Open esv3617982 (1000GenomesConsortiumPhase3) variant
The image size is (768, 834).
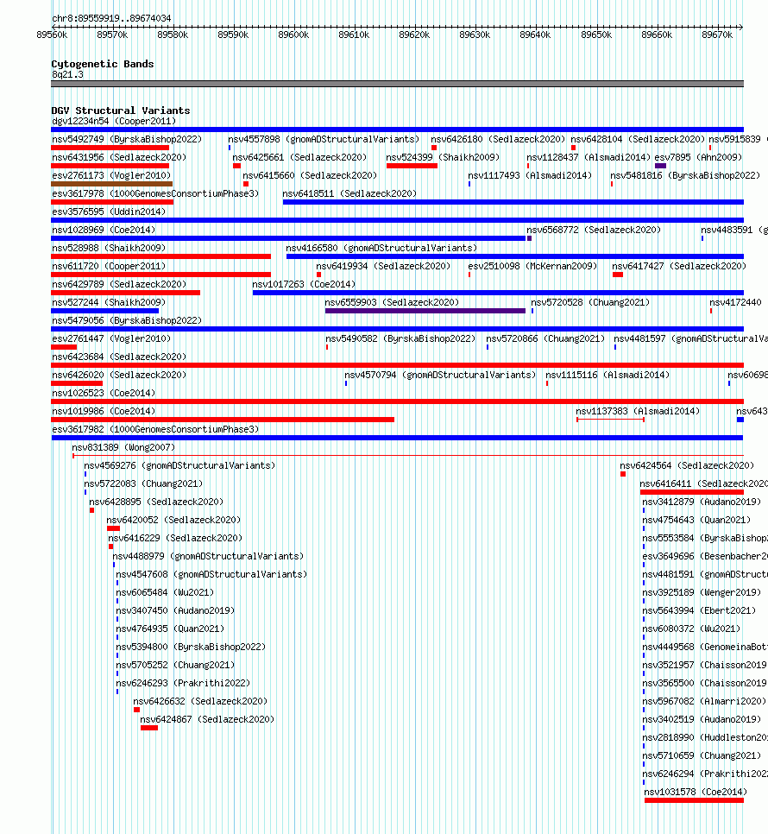155,429
